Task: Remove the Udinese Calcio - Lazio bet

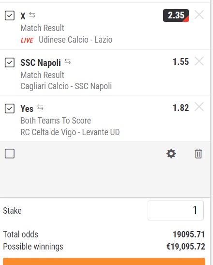Action: 199,15
